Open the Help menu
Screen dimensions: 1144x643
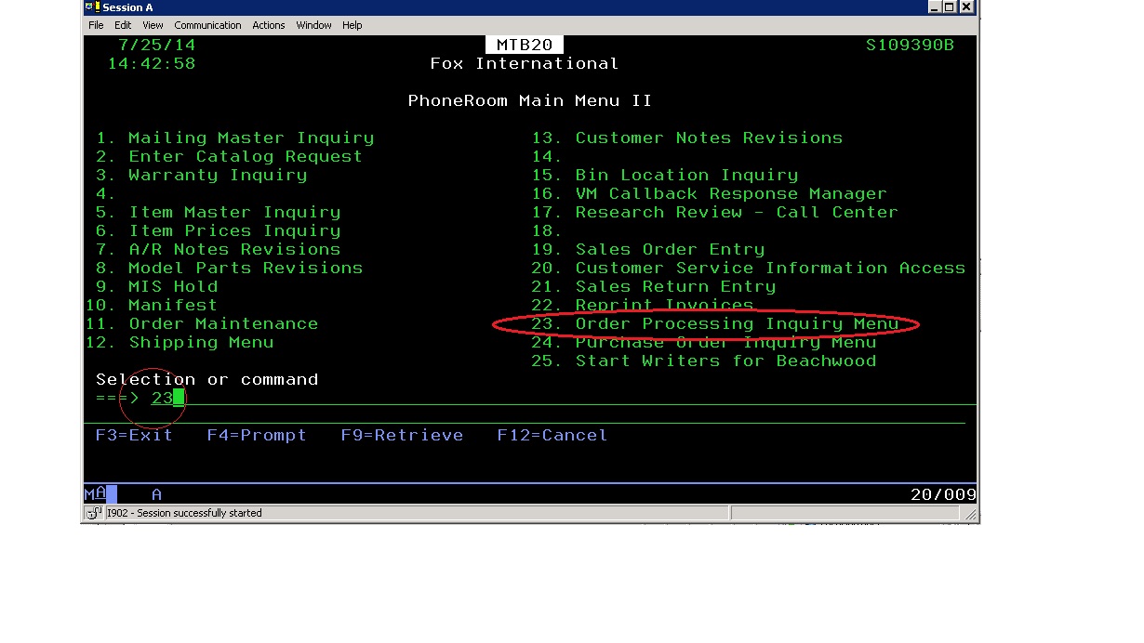pos(352,25)
